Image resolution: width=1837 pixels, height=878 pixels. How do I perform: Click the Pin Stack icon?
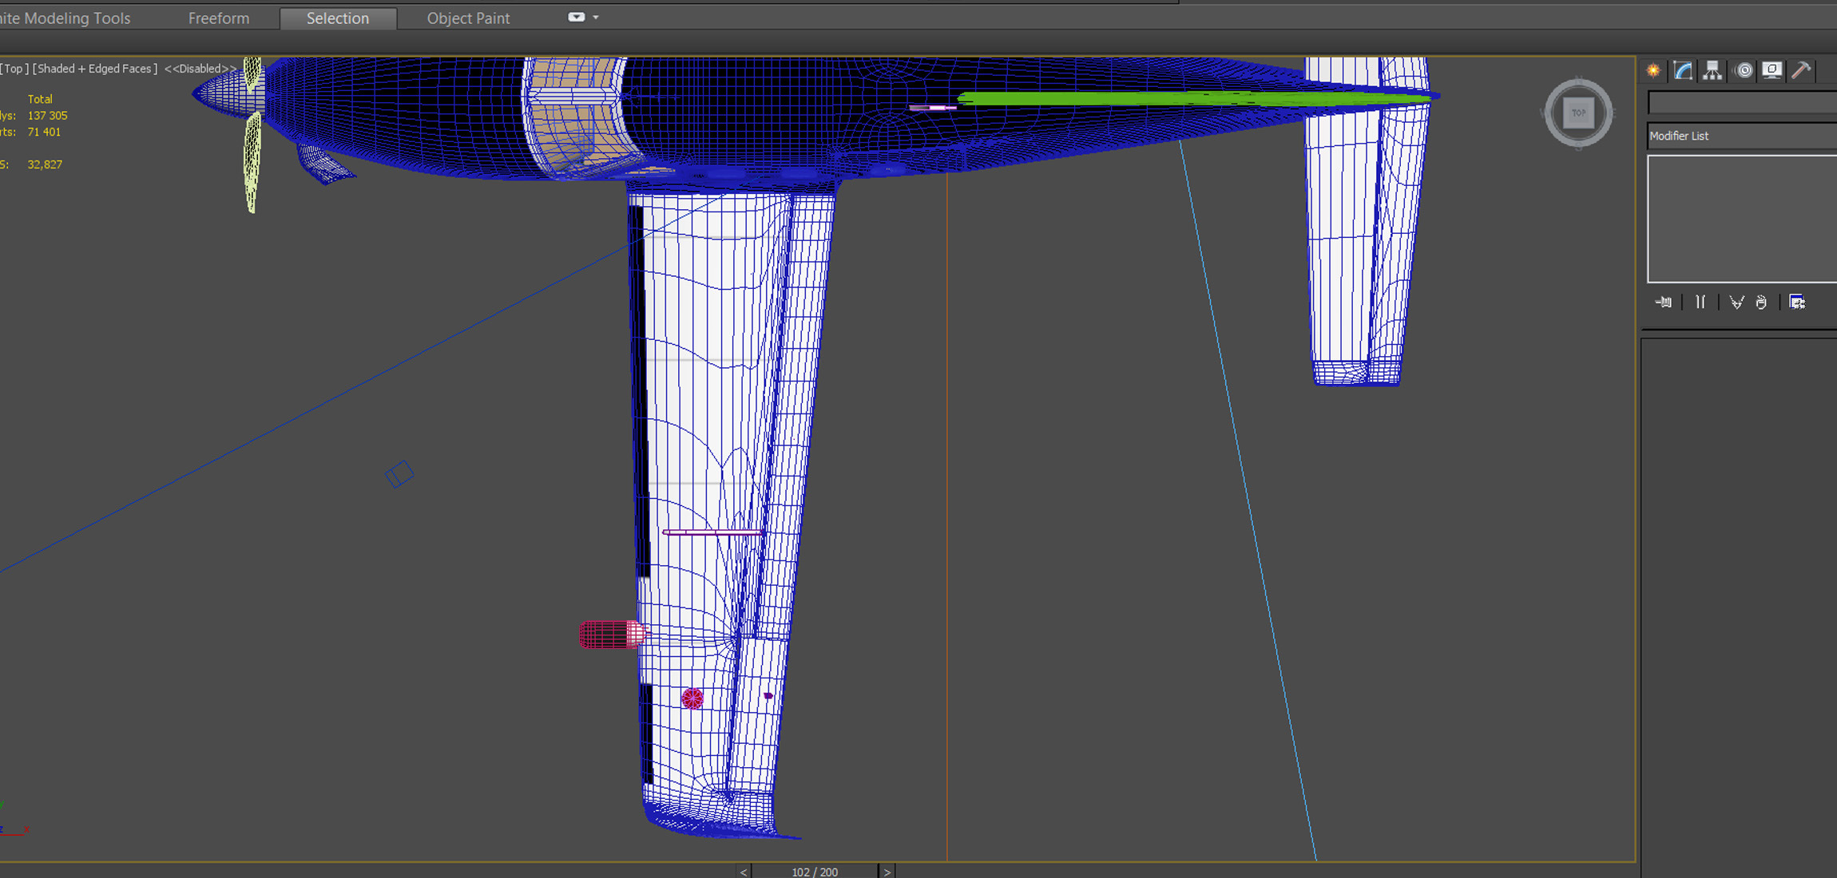1664,303
